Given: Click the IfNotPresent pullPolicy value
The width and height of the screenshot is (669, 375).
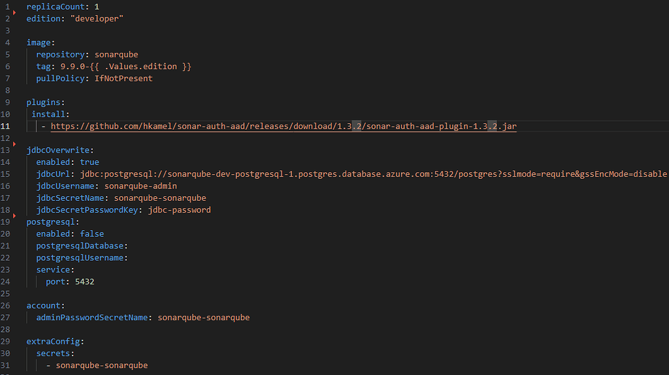Looking at the screenshot, I should coord(123,78).
